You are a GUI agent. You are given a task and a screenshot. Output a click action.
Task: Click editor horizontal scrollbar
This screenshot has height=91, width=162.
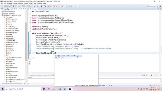[95, 73]
